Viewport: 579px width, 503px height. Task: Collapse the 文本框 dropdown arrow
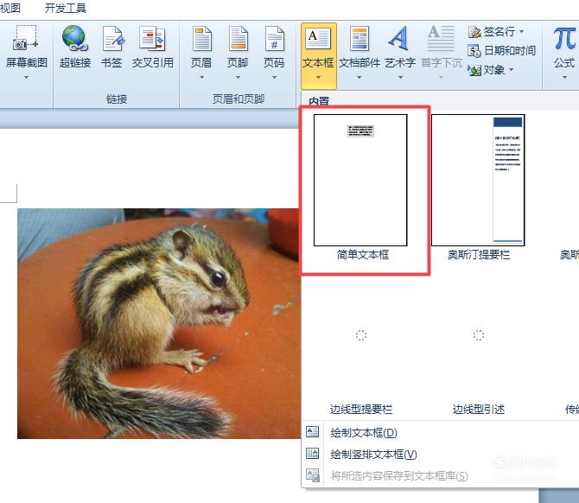coord(318,78)
